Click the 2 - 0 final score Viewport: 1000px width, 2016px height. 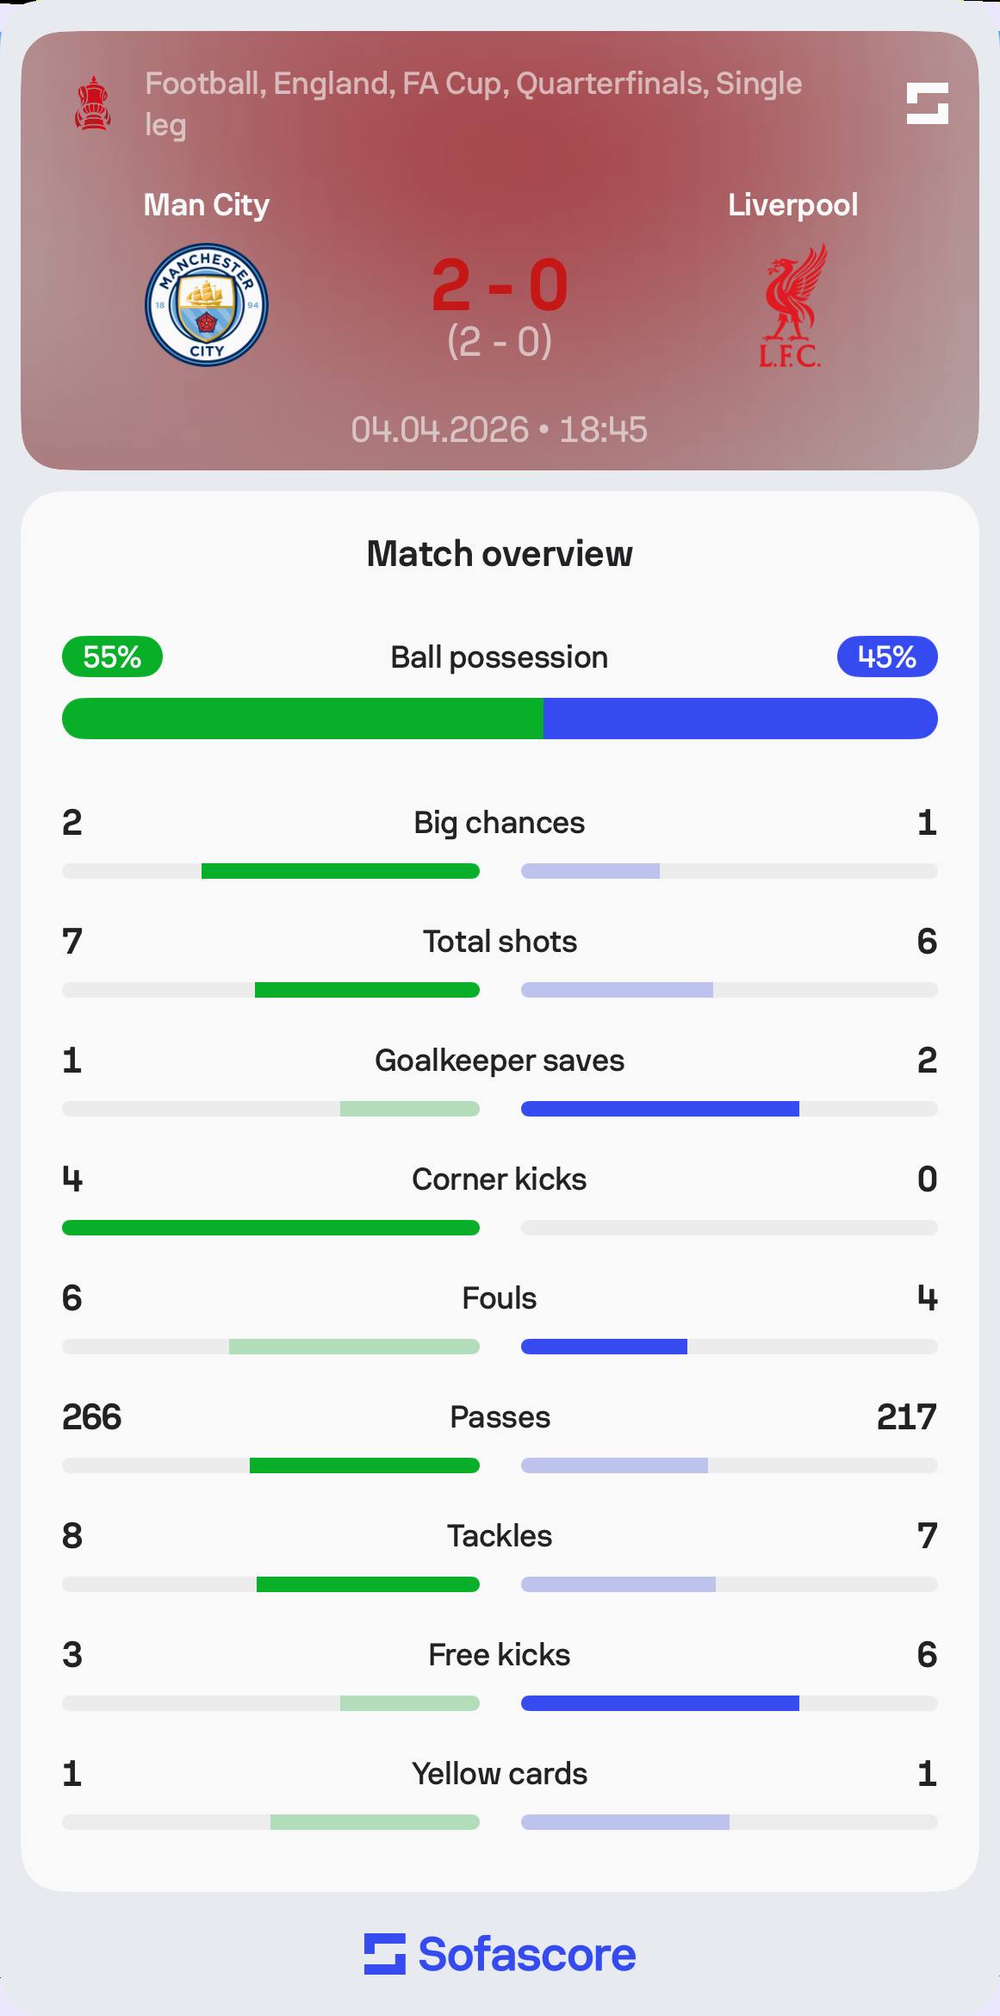500,285
